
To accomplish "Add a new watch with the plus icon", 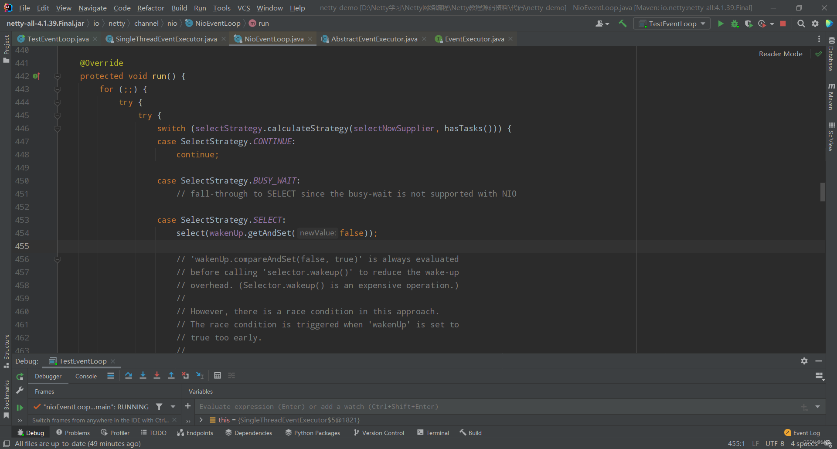I will coord(188,406).
